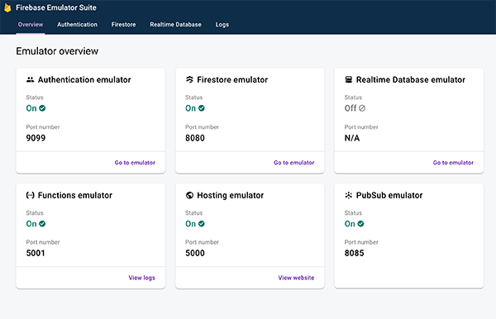Viewport: 496px width, 319px height.
Task: Click Hosting emulator On status text
Action: coord(190,224)
